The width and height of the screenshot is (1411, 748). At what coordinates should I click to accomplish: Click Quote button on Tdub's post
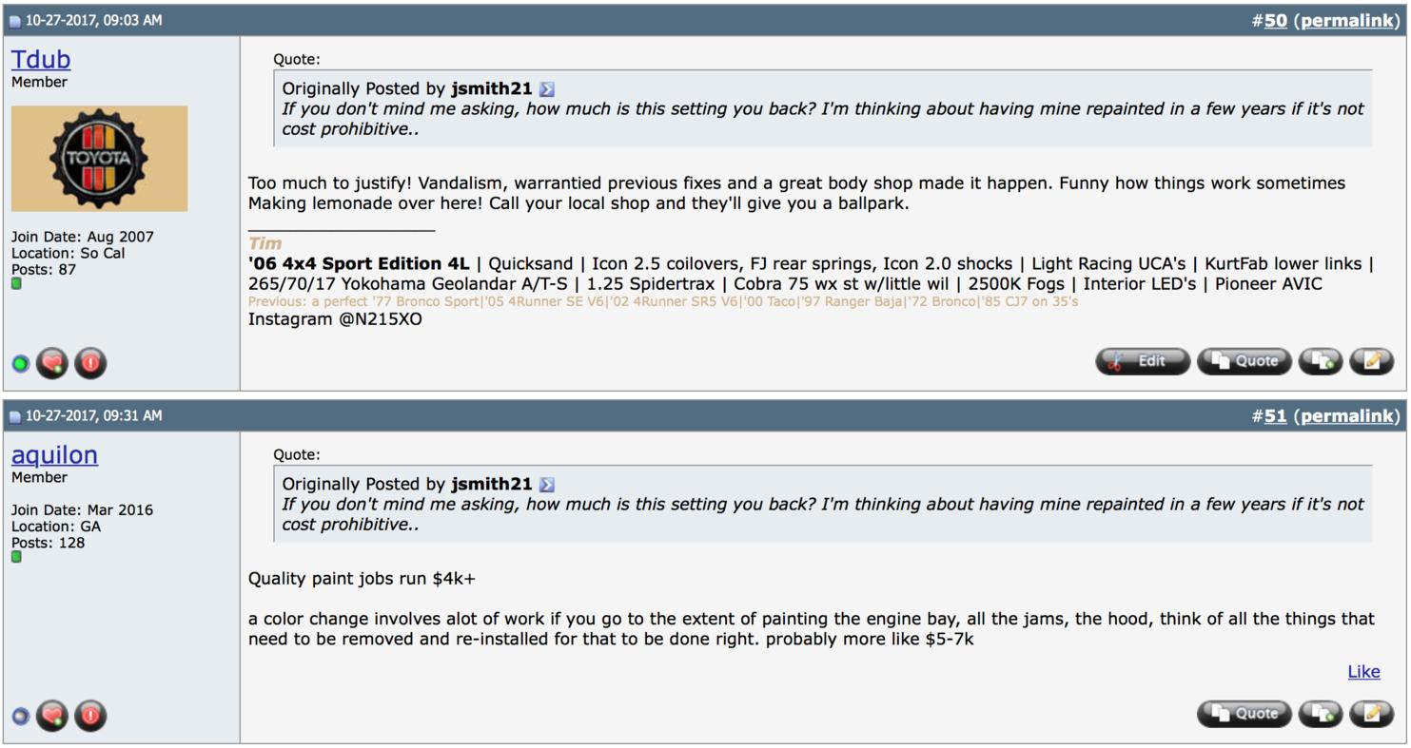point(1244,361)
